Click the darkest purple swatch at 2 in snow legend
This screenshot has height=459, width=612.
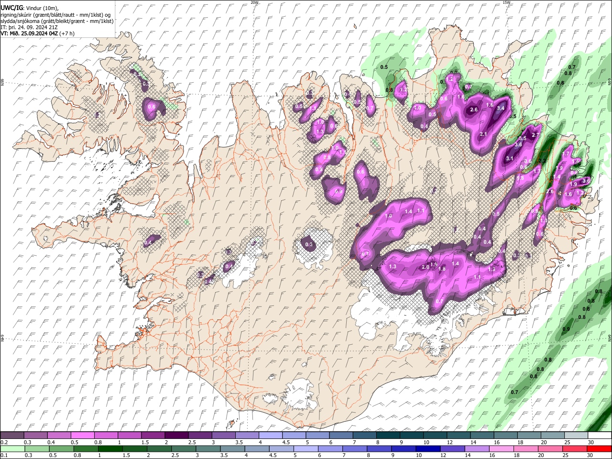(x=176, y=436)
